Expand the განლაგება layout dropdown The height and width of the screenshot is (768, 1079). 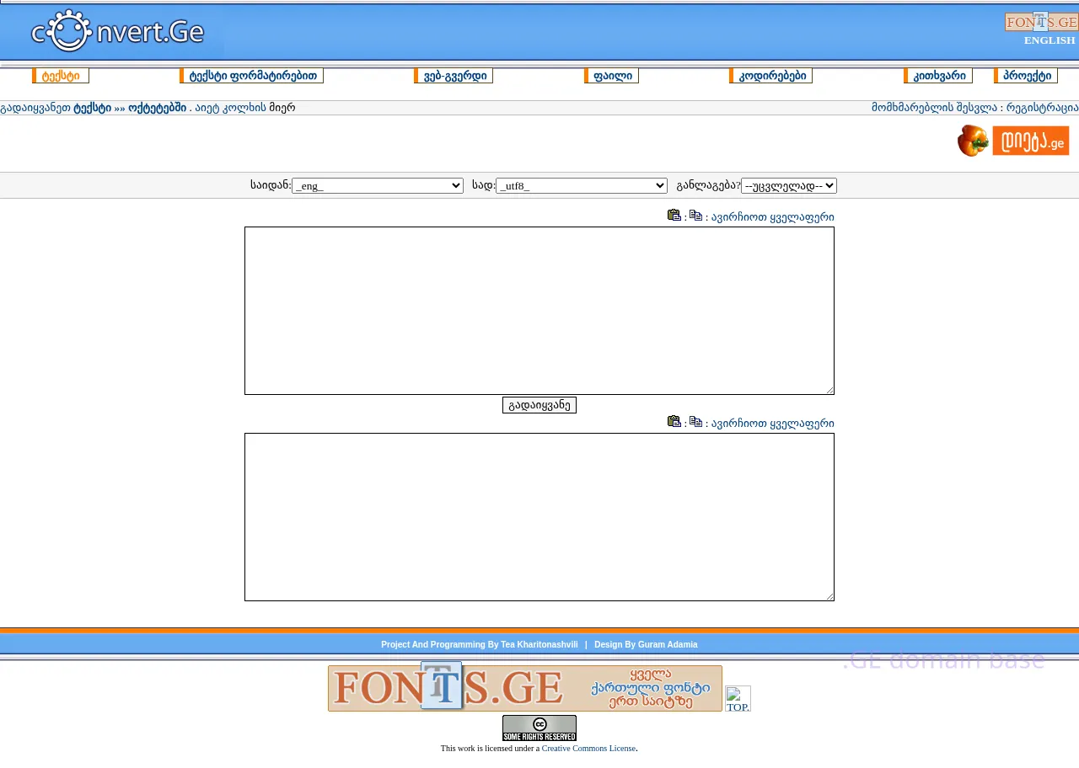click(x=788, y=186)
